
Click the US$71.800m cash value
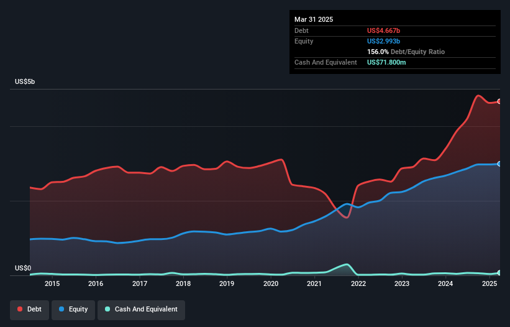click(386, 62)
